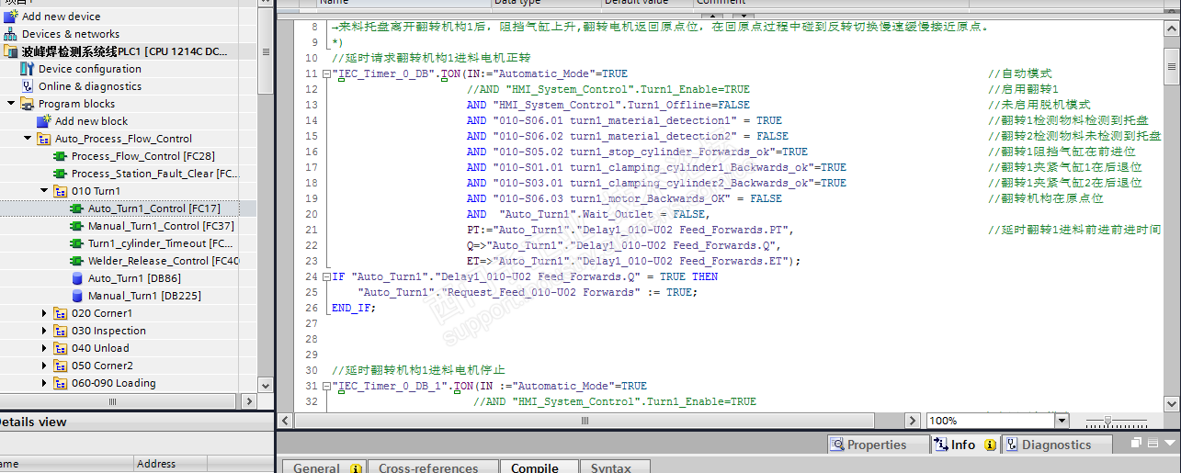This screenshot has height=473, width=1181.
Task: Open Manual_Turn1_Control [FC37] block icon
Action: point(77,226)
